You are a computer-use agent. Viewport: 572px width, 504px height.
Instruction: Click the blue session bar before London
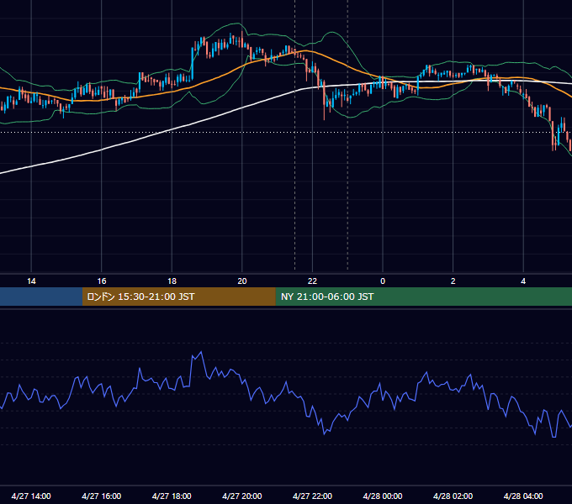point(41,297)
